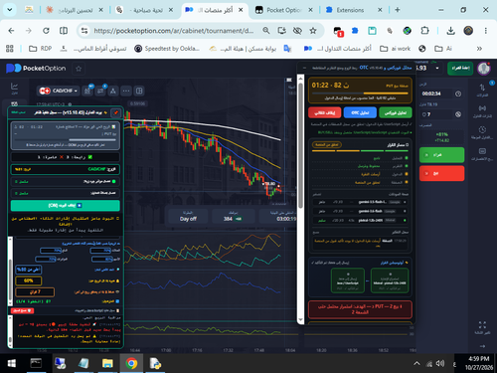The height and width of the screenshot is (373, 497).
Task: Reload the page with the refresh button
Action: pos(46,31)
